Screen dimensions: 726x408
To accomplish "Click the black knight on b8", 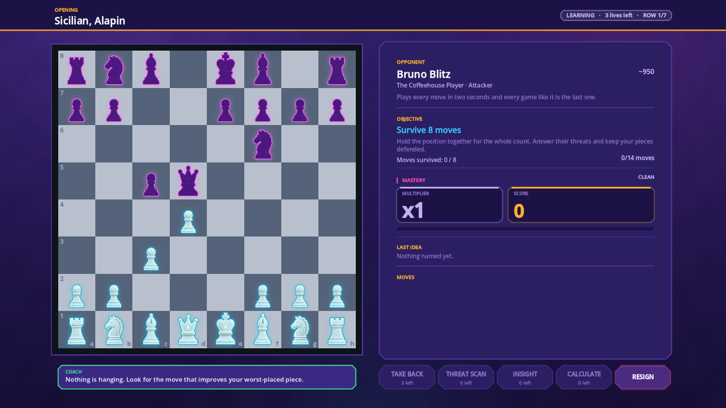I will pyautogui.click(x=114, y=69).
